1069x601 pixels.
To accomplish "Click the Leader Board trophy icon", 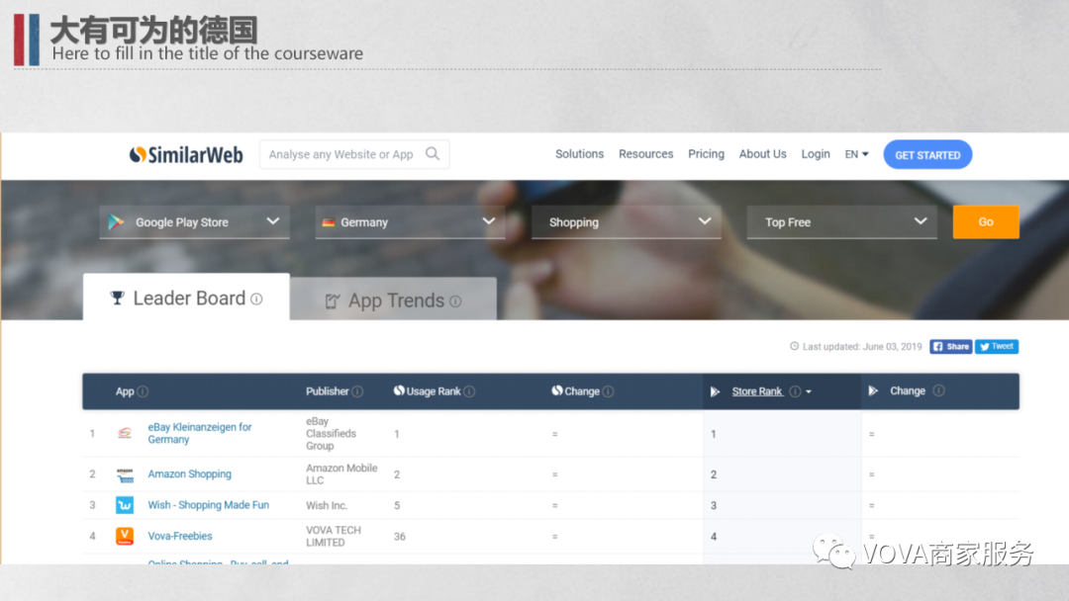I will point(117,299).
